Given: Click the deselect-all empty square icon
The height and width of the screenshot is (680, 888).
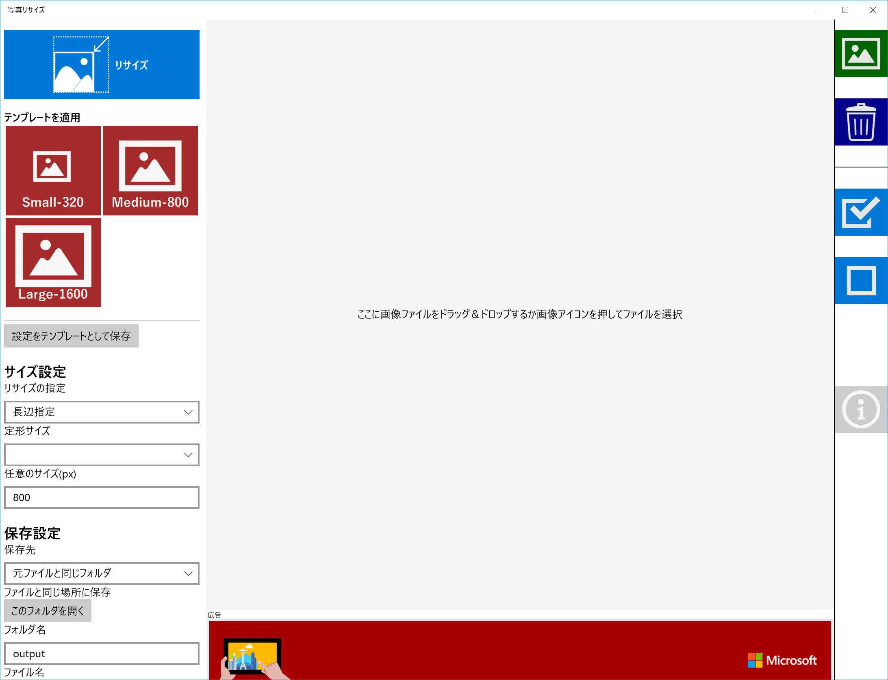Looking at the screenshot, I should pos(861,280).
